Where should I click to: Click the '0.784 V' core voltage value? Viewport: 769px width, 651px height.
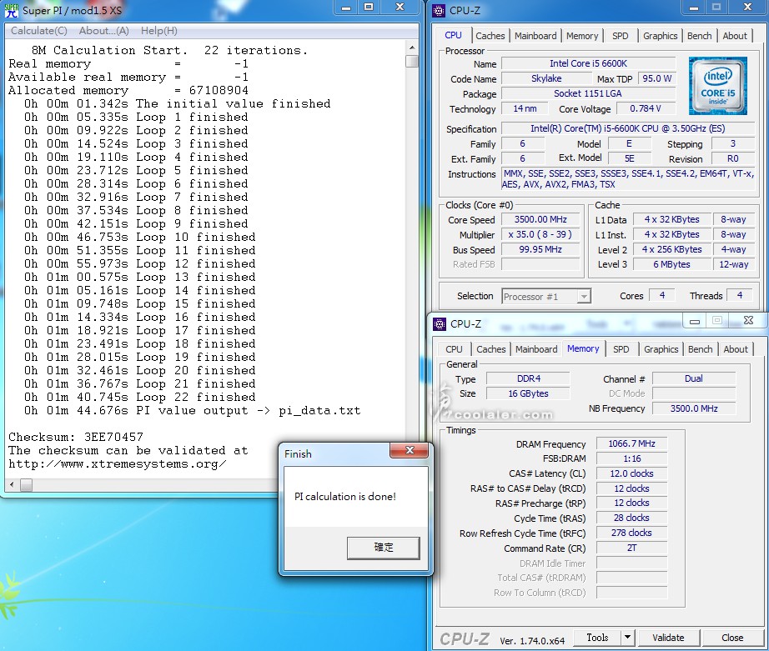point(646,108)
